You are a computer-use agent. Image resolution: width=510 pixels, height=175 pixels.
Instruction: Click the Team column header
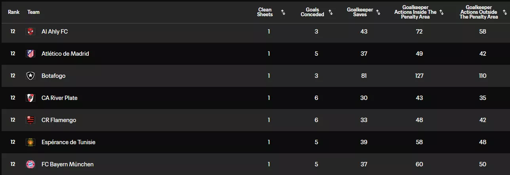34,12
